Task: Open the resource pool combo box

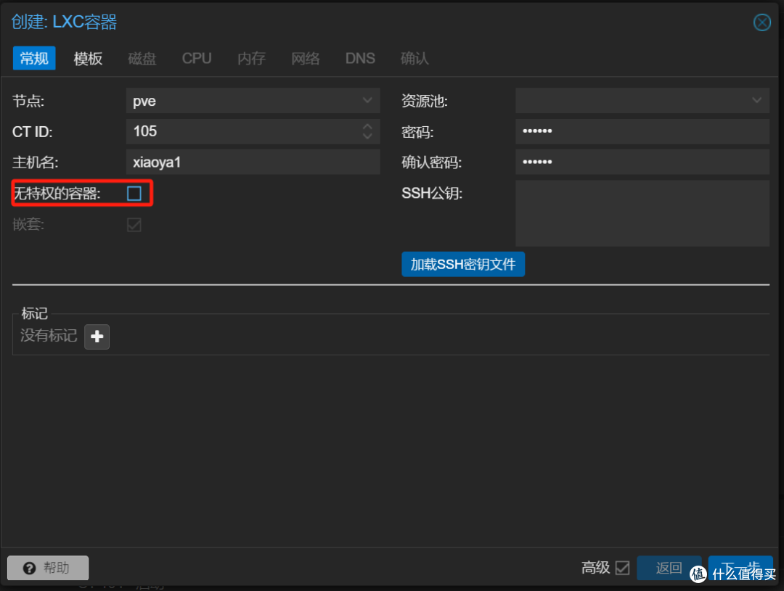Action: coord(642,100)
